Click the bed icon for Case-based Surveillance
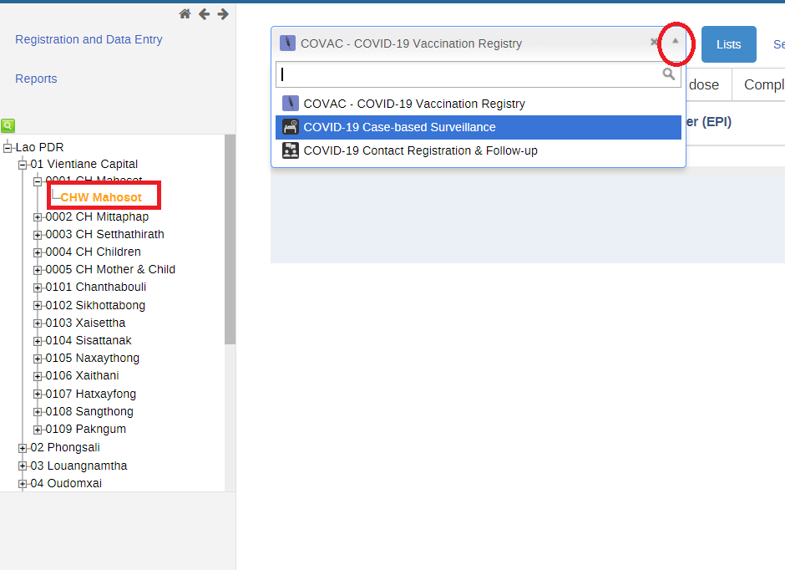 pos(291,127)
